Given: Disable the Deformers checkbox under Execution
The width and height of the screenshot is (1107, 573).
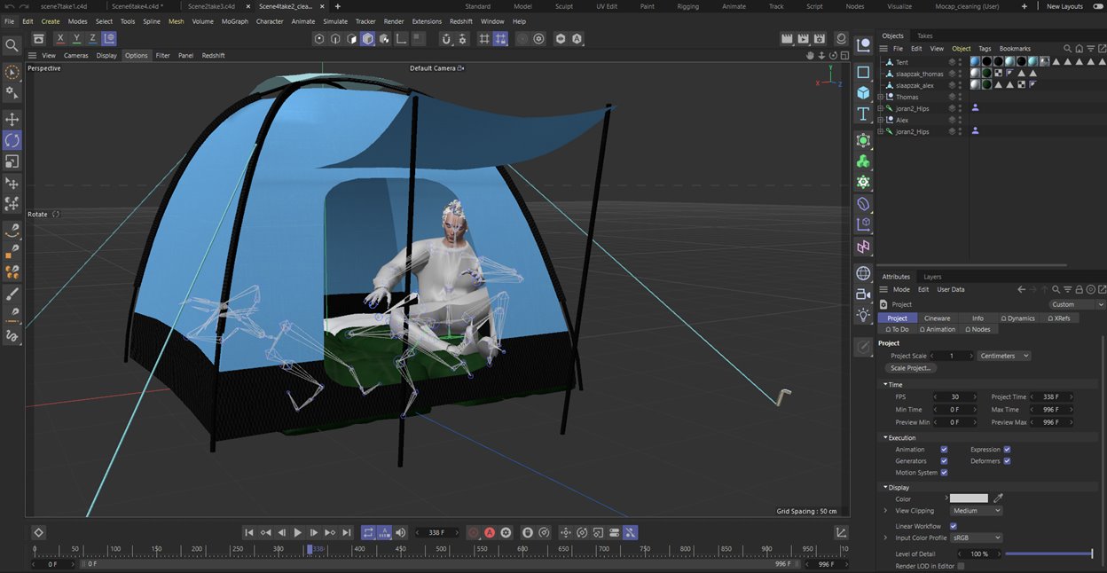Looking at the screenshot, I should (1008, 460).
